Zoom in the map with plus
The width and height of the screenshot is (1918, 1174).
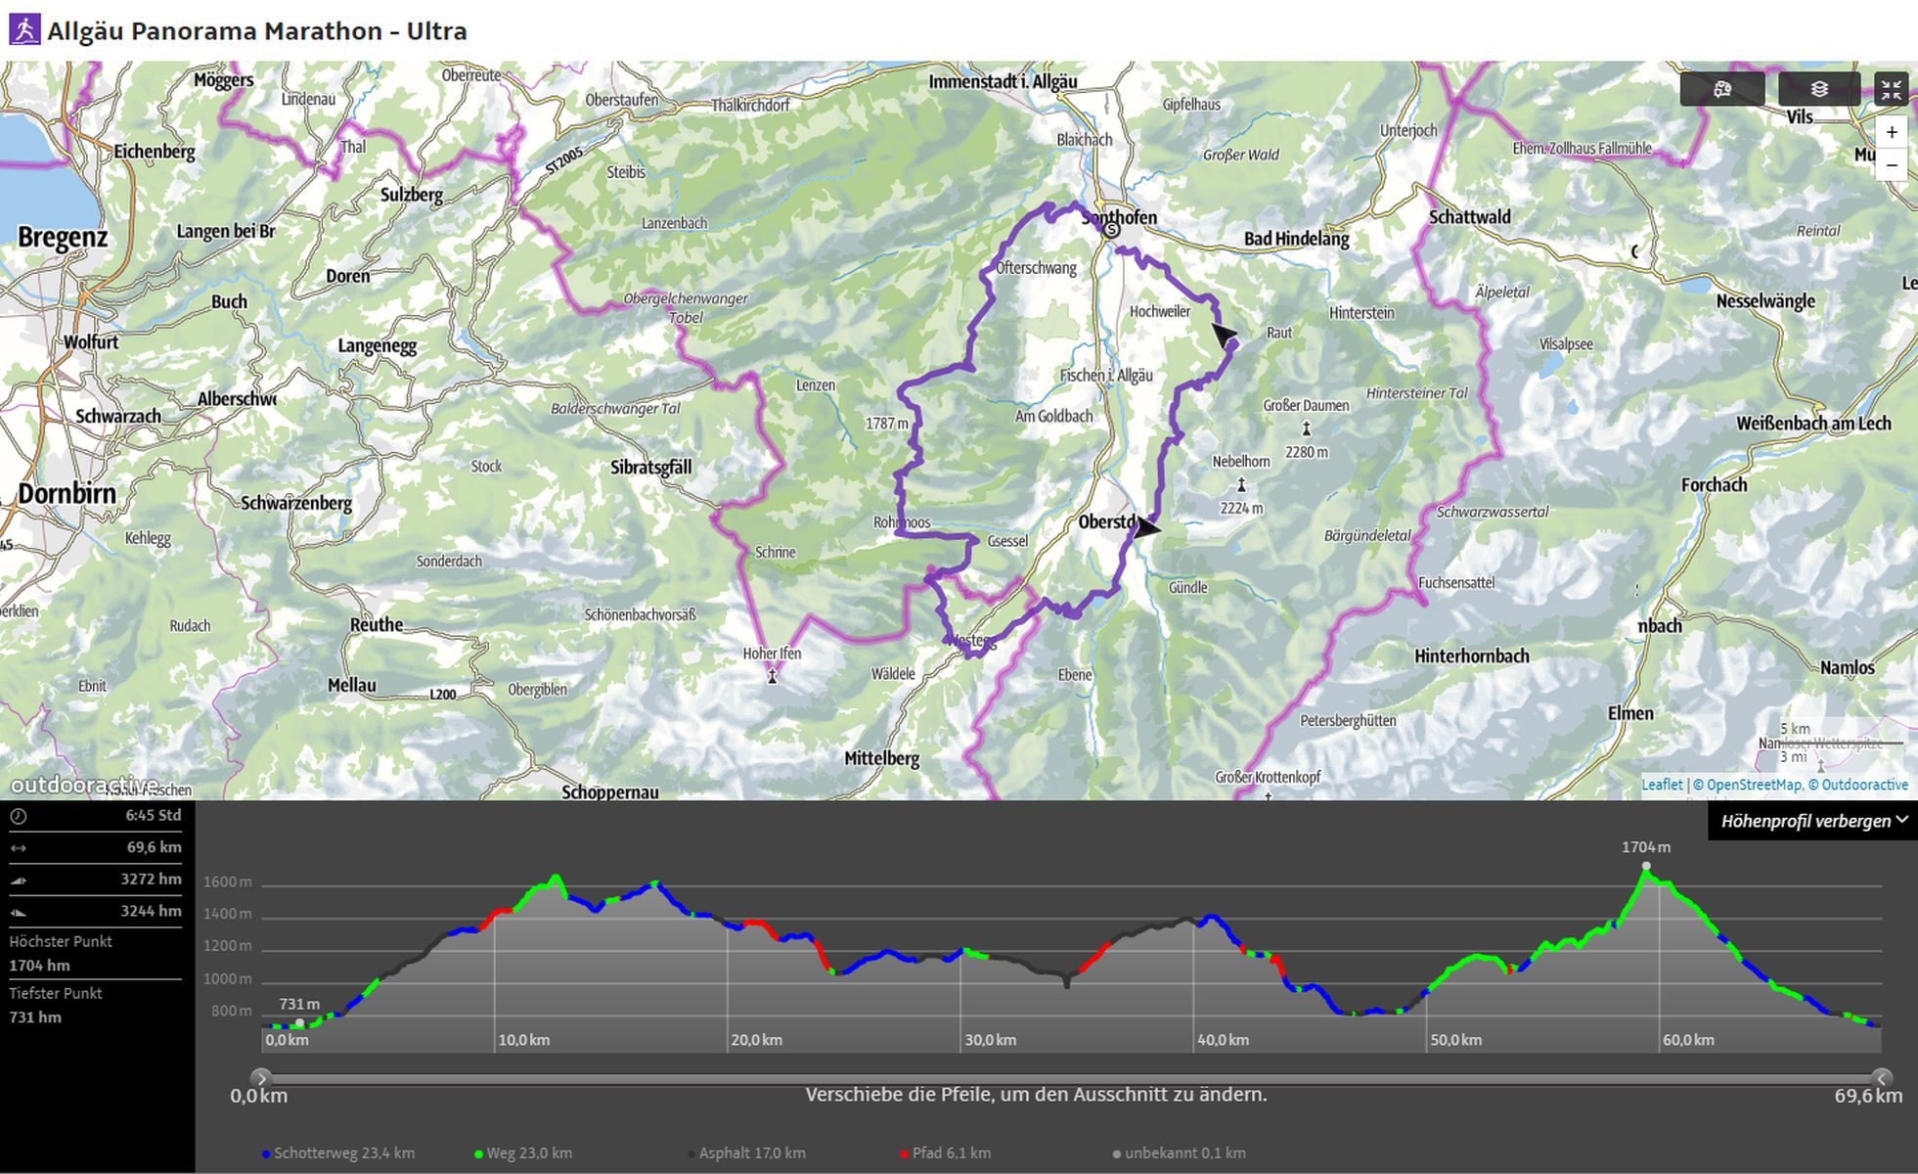[x=1892, y=133]
